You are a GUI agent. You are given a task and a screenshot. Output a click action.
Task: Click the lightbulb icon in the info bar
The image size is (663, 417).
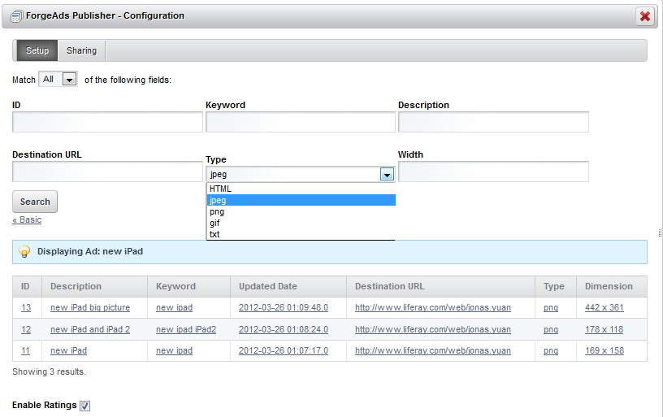click(x=24, y=252)
